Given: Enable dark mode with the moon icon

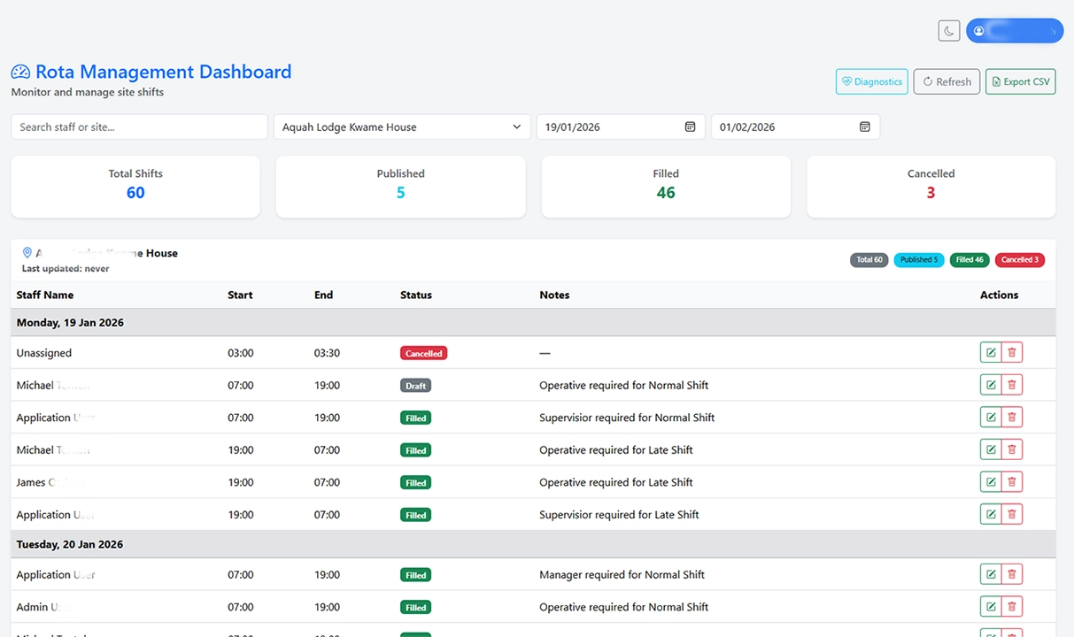Looking at the screenshot, I should click(x=948, y=30).
